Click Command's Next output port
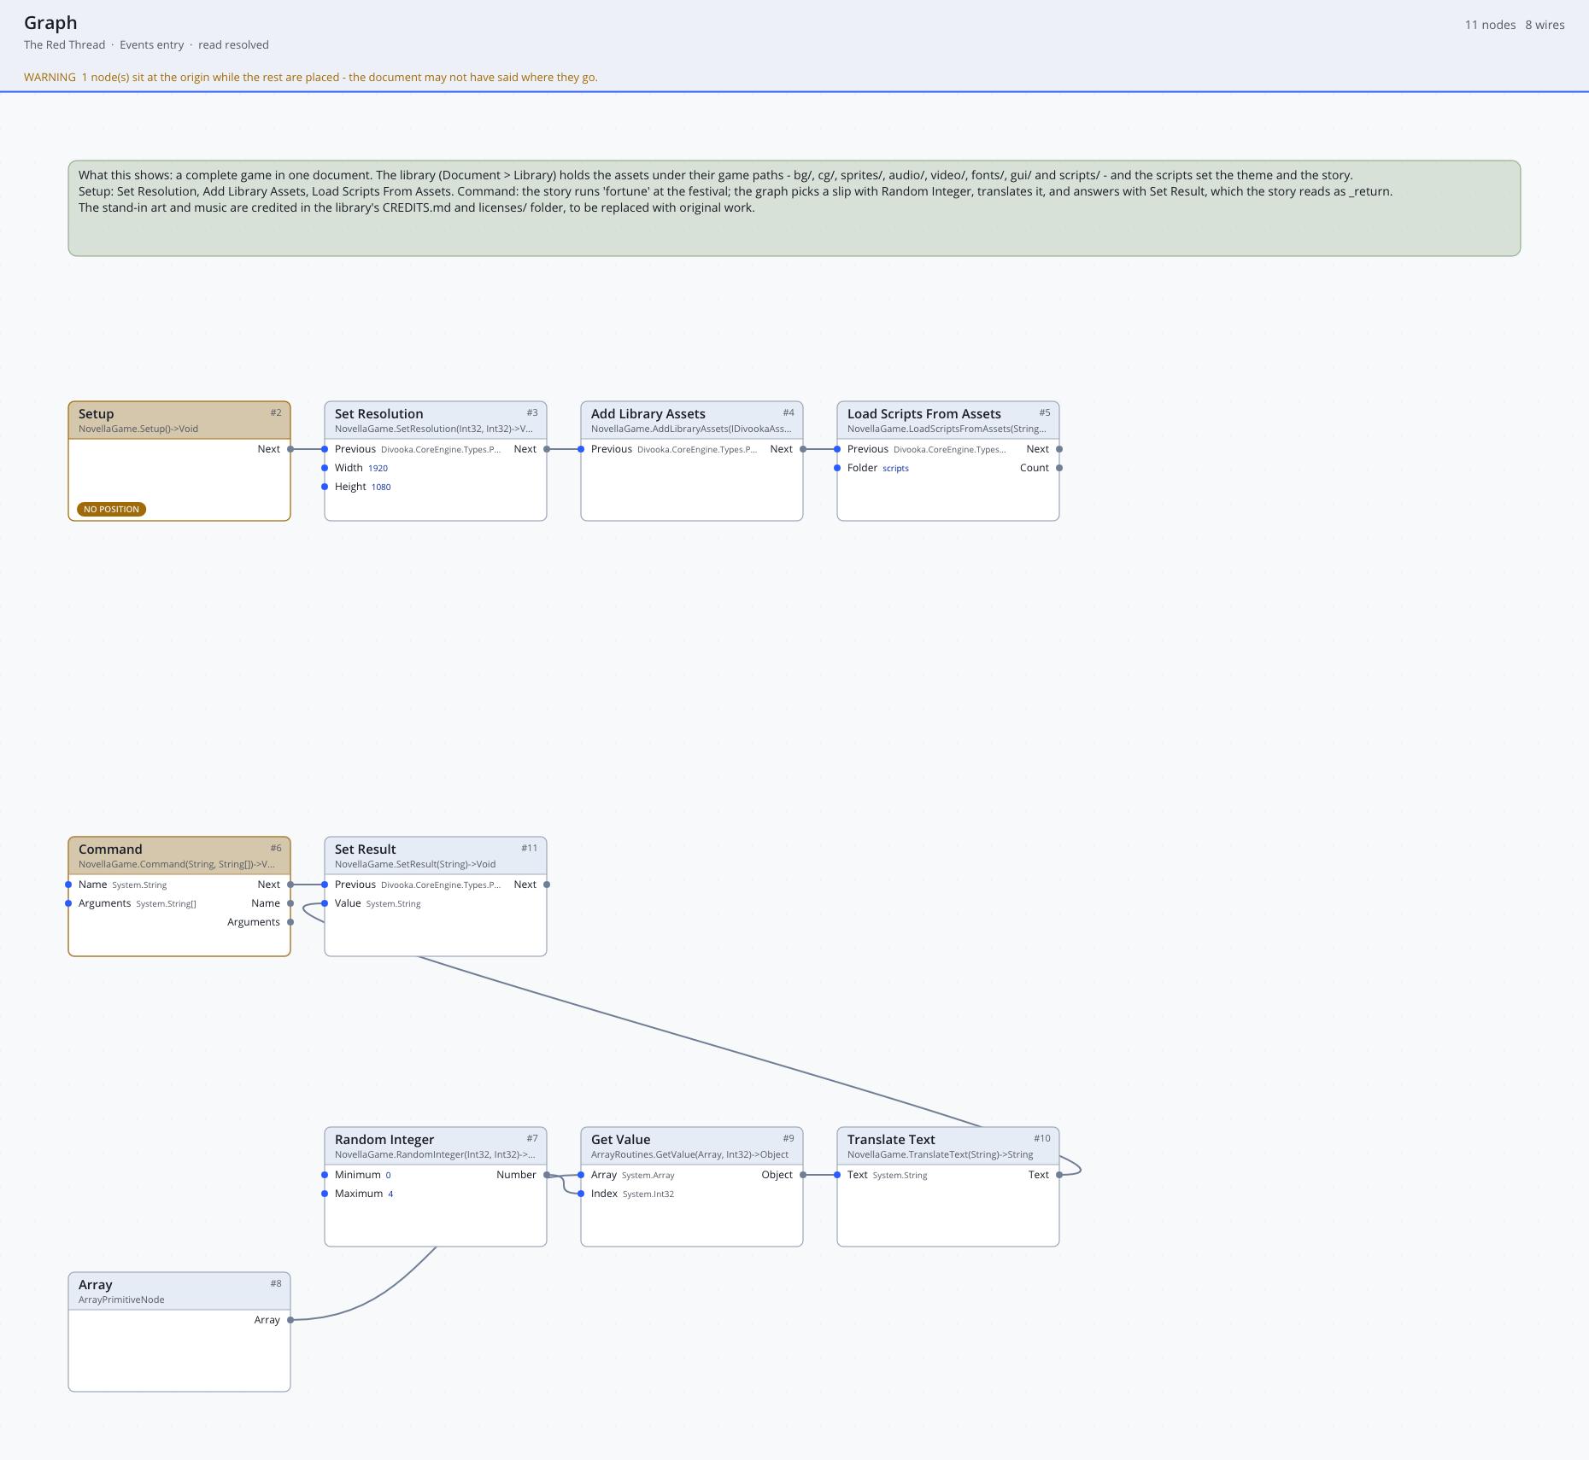 (x=290, y=885)
